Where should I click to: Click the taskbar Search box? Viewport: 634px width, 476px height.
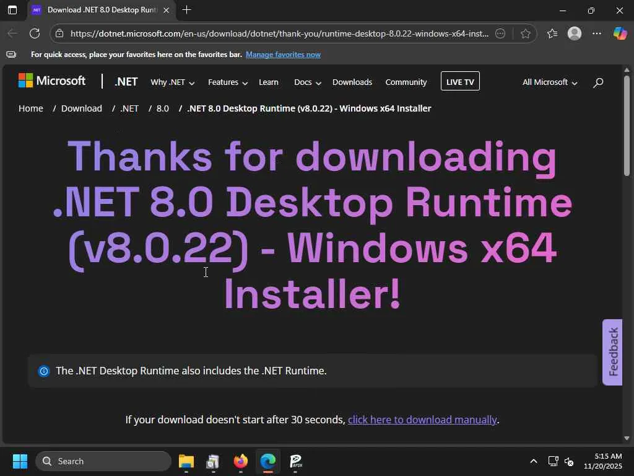coord(103,461)
